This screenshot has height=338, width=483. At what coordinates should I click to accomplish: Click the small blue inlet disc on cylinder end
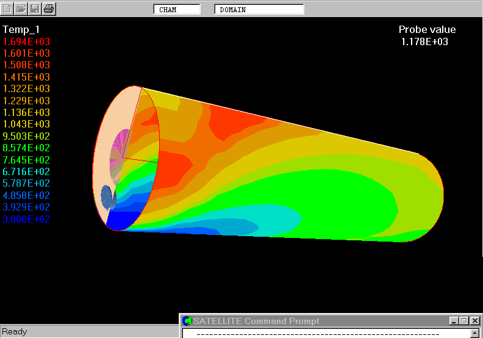108,197
